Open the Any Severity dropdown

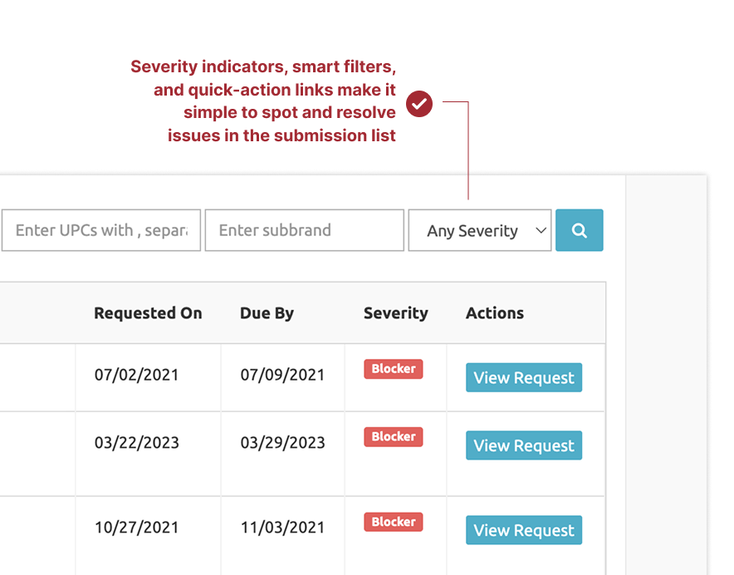pos(479,230)
